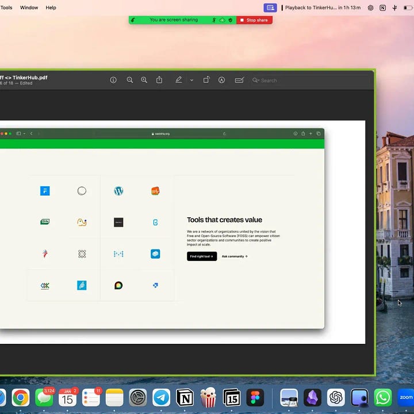Click the "Tools that creates value" heading
414x414 pixels.
click(x=224, y=220)
